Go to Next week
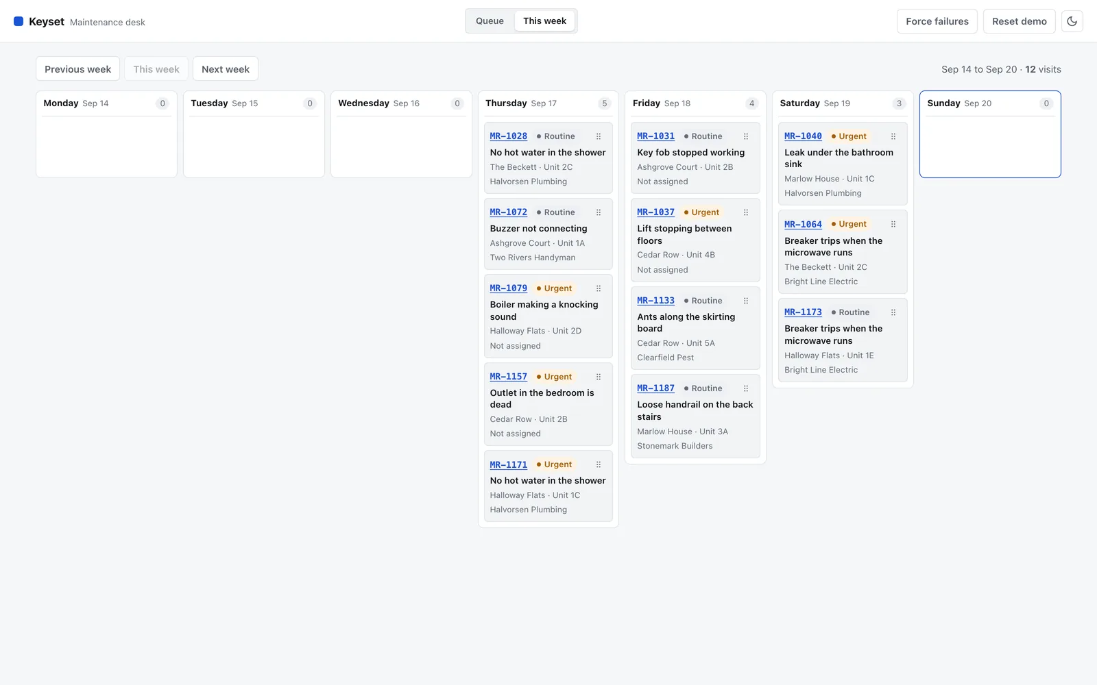This screenshot has height=685, width=1097. (x=226, y=69)
